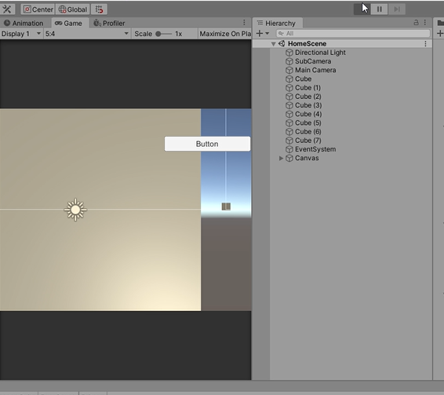
Task: Click the step frame button
Action: 397,9
